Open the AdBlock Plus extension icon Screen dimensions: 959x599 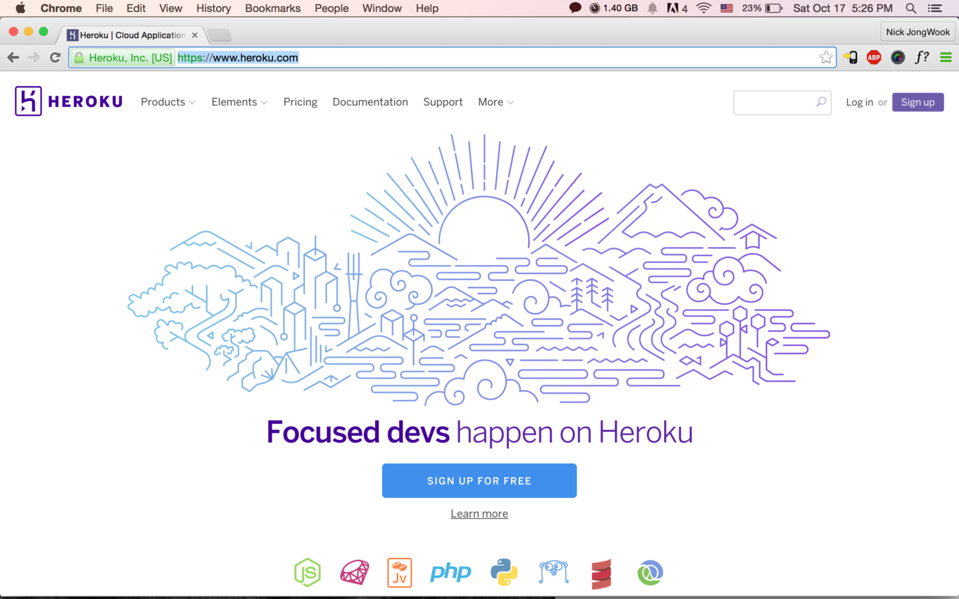coord(874,57)
